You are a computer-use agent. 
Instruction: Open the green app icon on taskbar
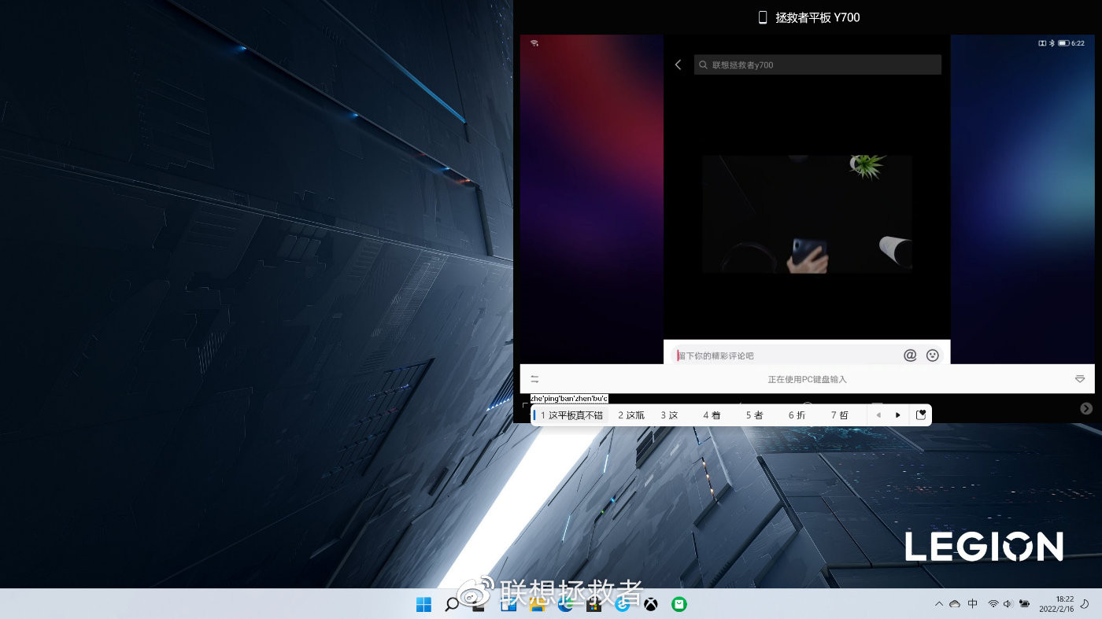[679, 604]
